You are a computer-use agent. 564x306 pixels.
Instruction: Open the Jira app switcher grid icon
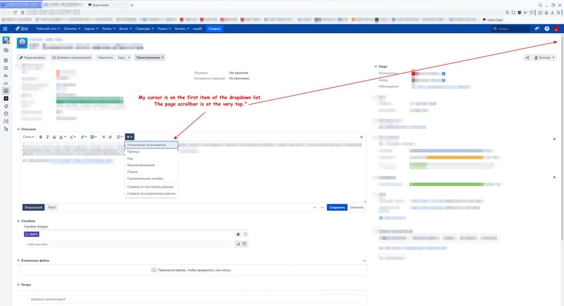[6, 29]
